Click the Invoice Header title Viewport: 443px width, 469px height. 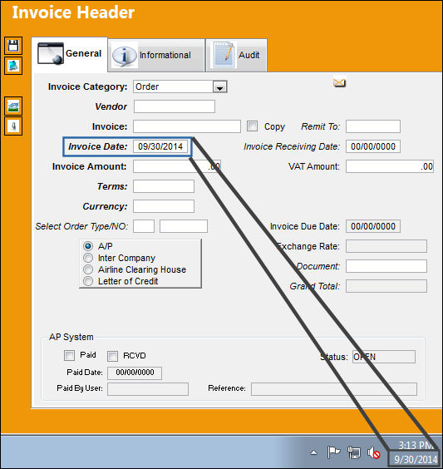[73, 12]
